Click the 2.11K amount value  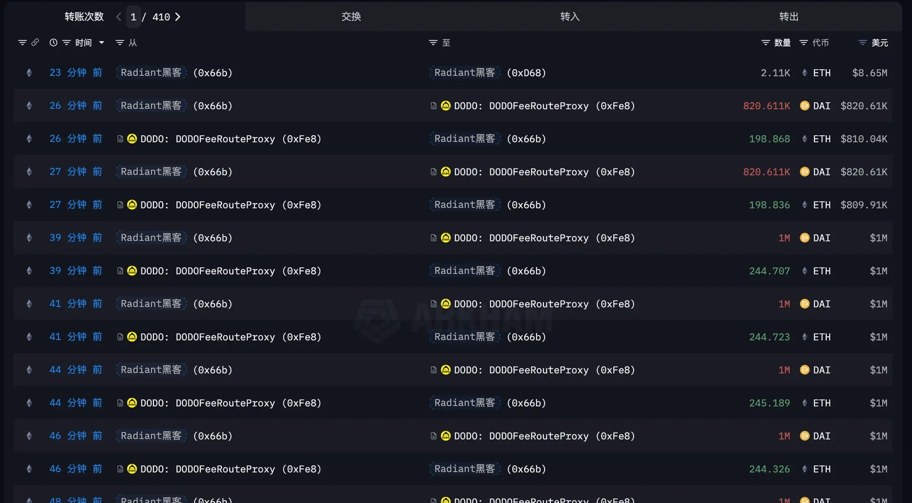coord(775,73)
